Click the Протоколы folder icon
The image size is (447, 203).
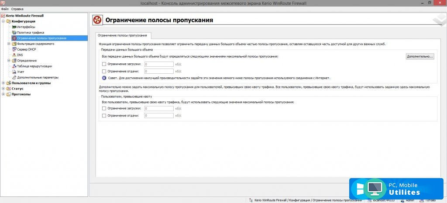pos(9,94)
